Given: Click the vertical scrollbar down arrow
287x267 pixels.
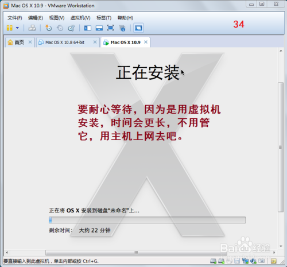Looking at the screenshot, I should click(281, 246).
